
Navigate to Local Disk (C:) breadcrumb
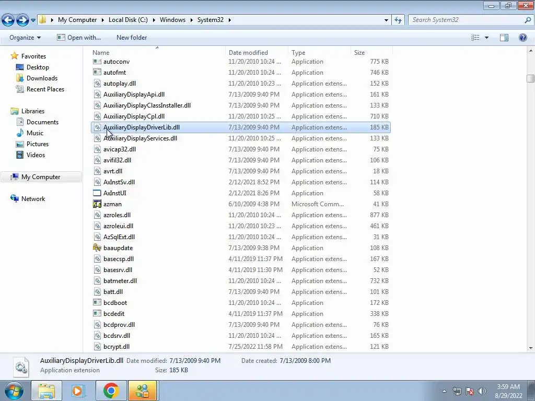(x=128, y=20)
